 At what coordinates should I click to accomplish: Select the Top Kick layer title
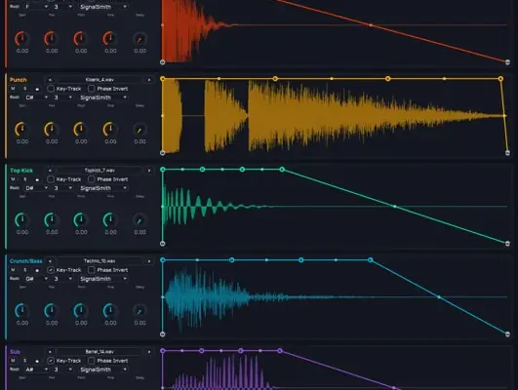point(21,171)
